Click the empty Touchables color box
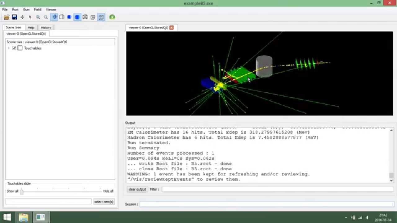This screenshot has width=397, height=223. [20, 48]
